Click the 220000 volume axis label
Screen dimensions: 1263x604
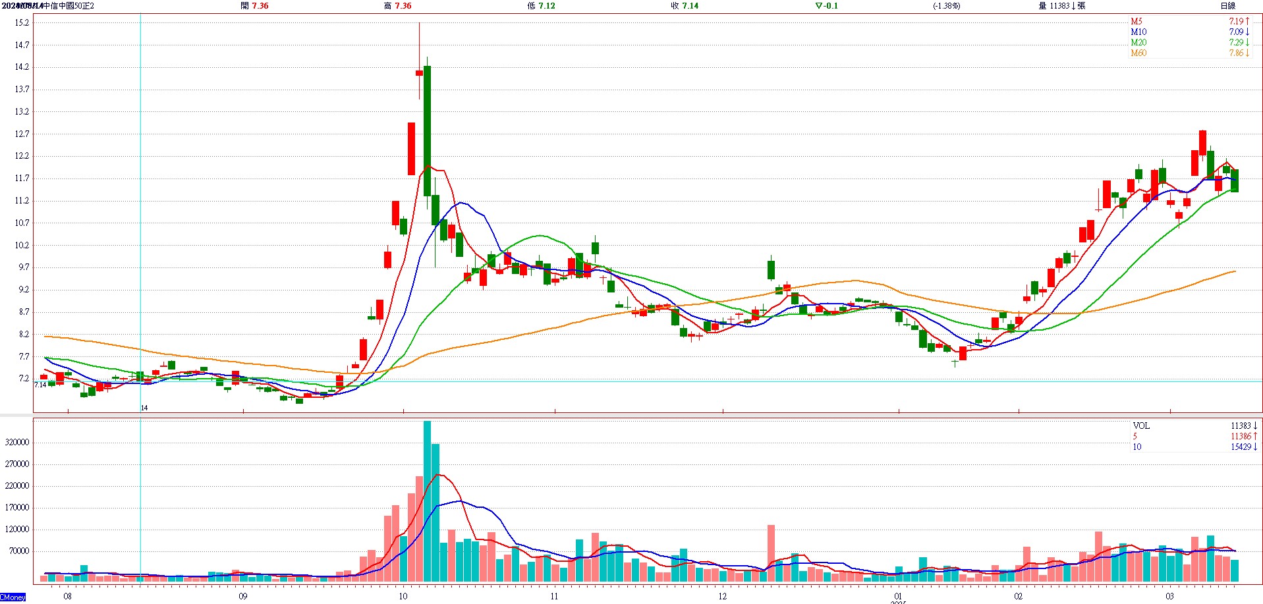16,486
